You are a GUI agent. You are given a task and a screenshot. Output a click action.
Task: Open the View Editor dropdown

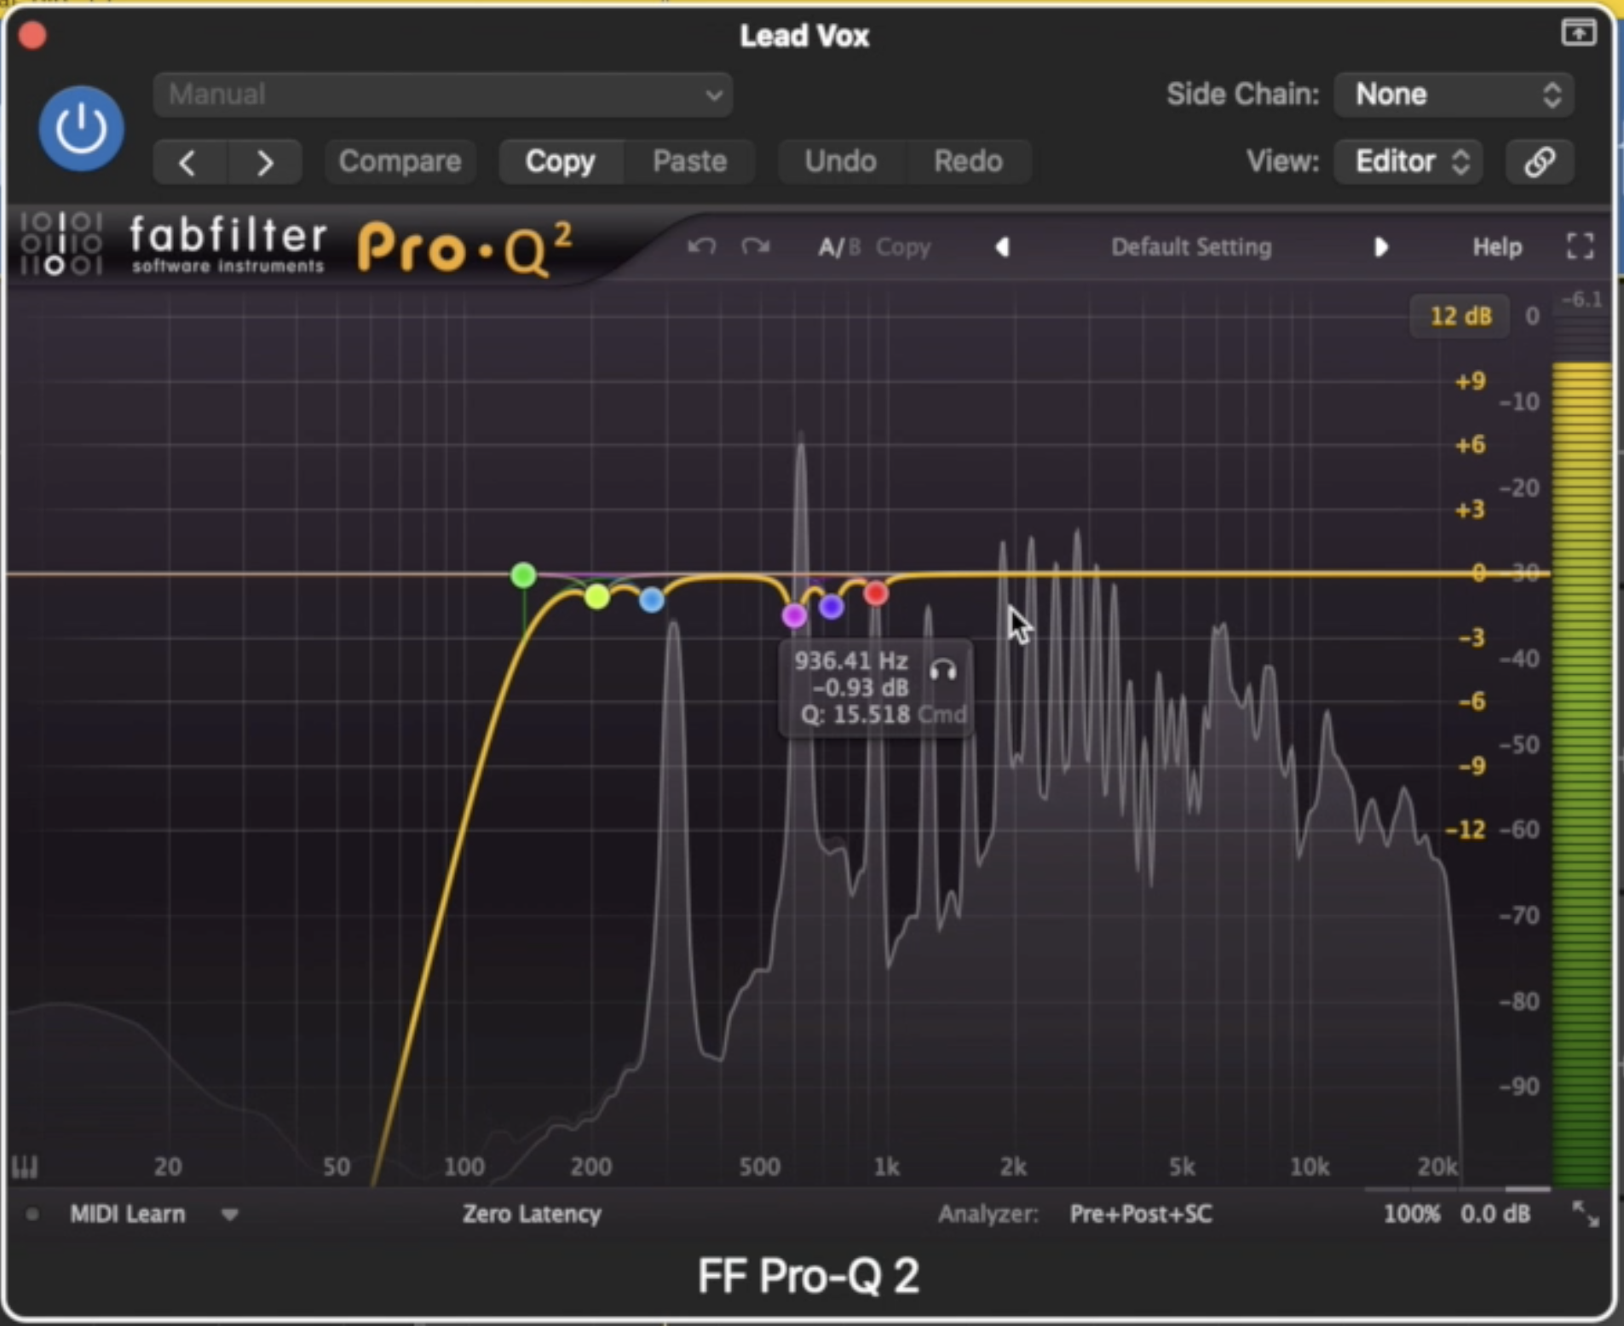click(x=1408, y=161)
